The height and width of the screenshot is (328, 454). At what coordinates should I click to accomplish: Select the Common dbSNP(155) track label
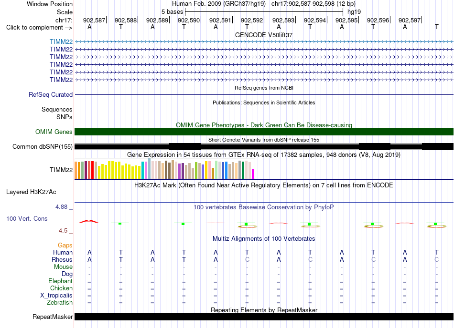click(x=43, y=146)
